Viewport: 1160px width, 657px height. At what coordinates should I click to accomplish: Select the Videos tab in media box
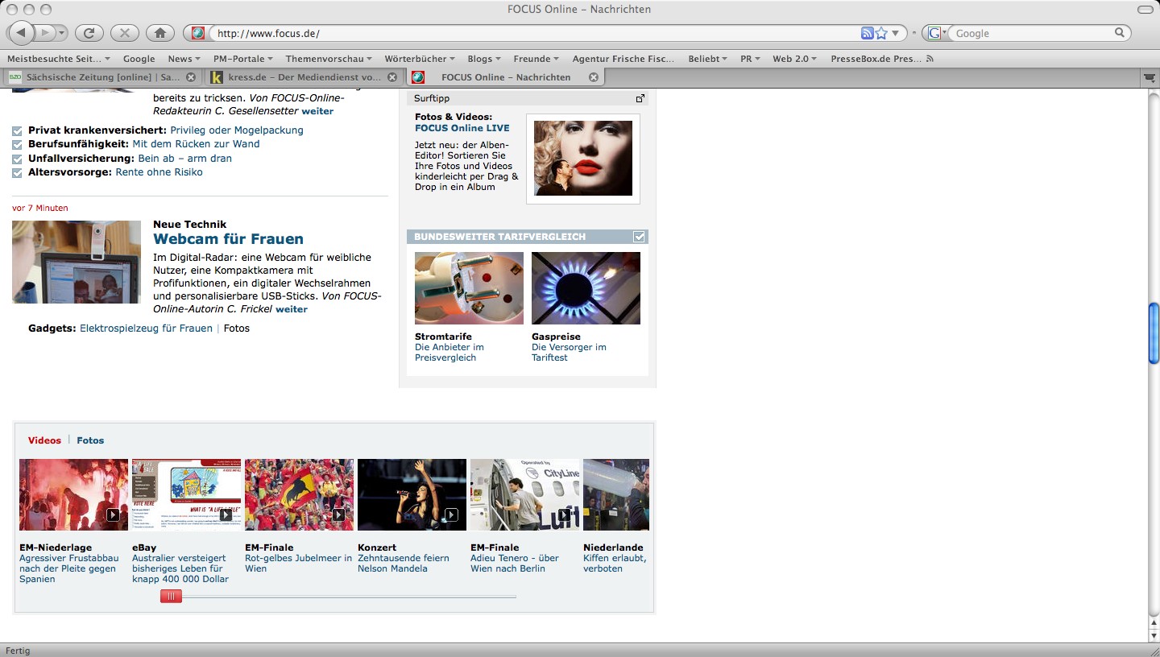[44, 440]
